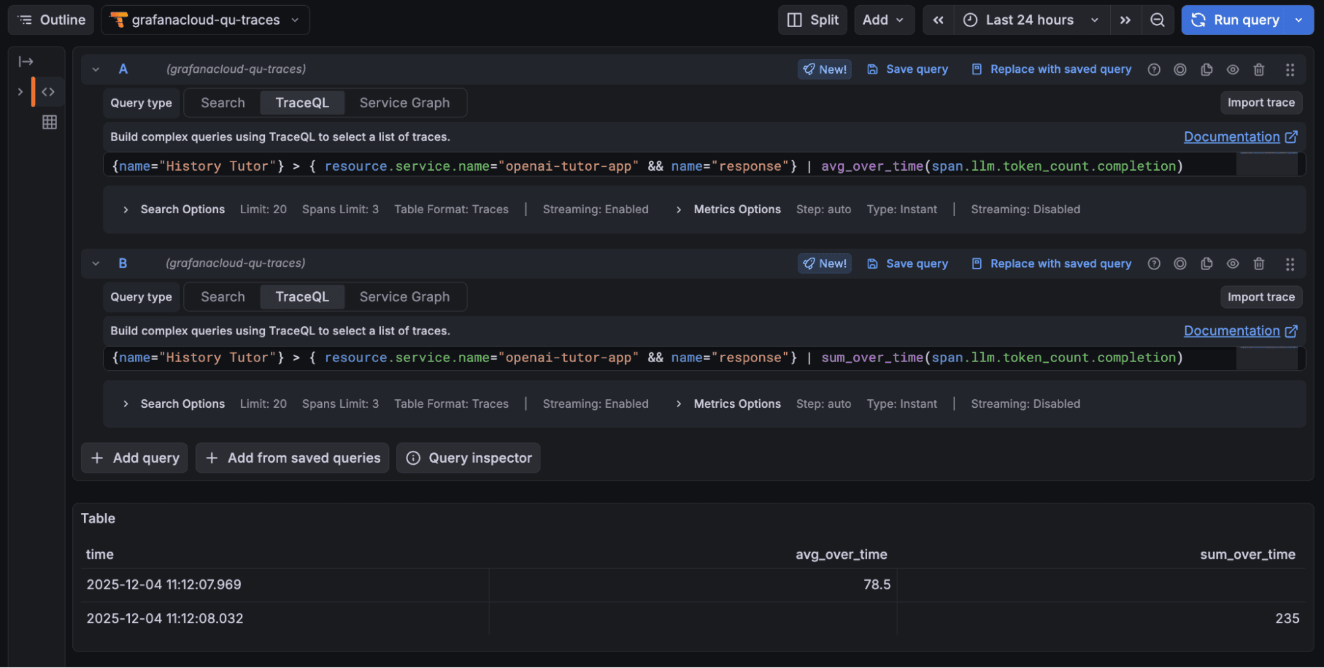Open query A datasource options circle icon

[1180, 70]
